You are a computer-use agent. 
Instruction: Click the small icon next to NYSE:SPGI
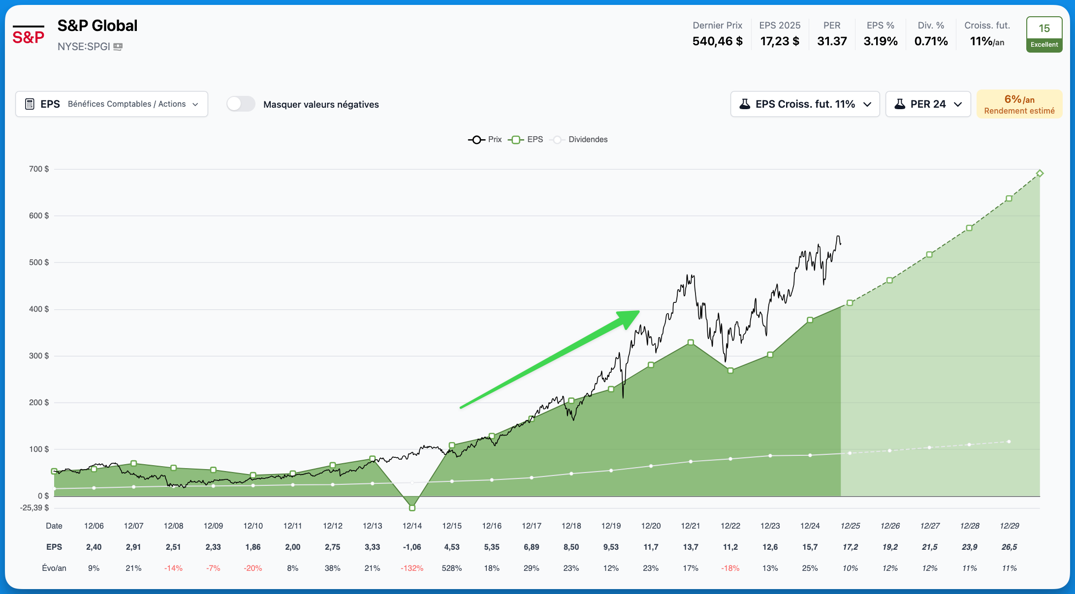pyautogui.click(x=118, y=47)
